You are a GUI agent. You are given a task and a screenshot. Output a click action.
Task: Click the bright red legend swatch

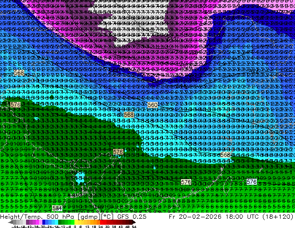pos(101,222)
